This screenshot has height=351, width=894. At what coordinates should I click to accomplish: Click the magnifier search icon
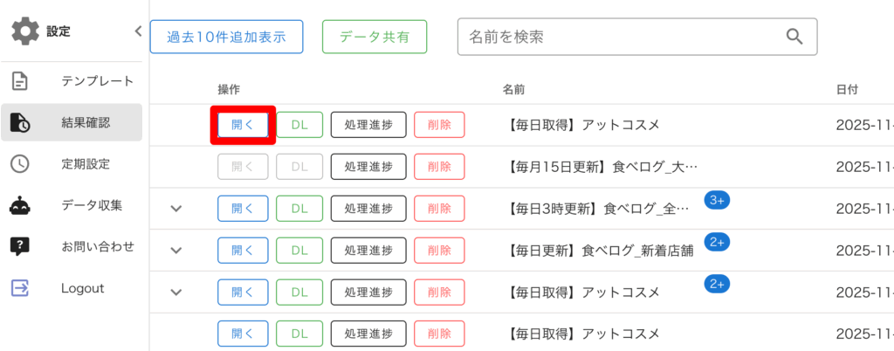(x=794, y=36)
